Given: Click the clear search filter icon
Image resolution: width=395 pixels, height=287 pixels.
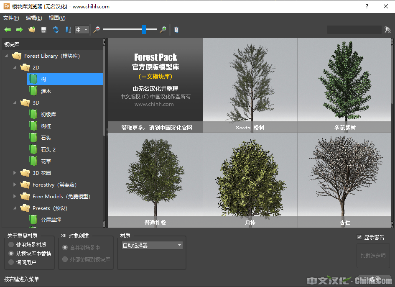Looking at the screenshot, I should point(387,30).
